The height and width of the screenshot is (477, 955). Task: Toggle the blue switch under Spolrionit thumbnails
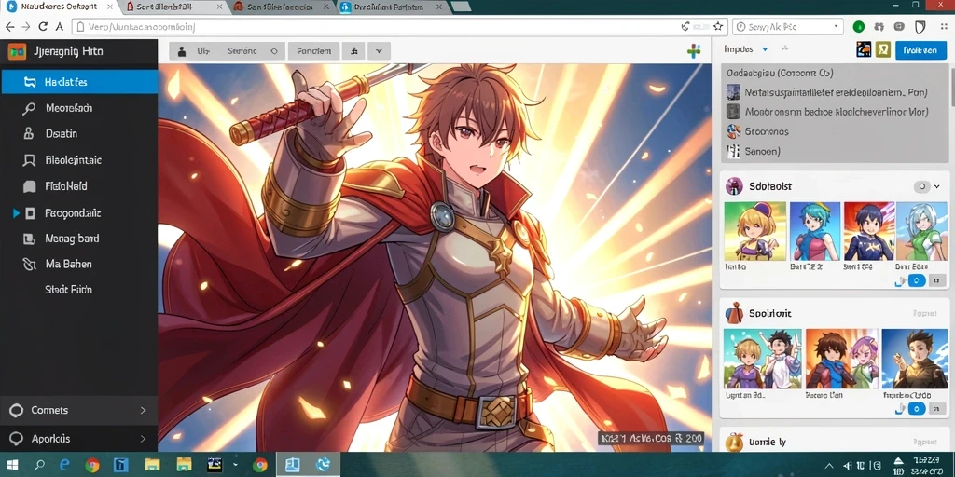point(917,409)
